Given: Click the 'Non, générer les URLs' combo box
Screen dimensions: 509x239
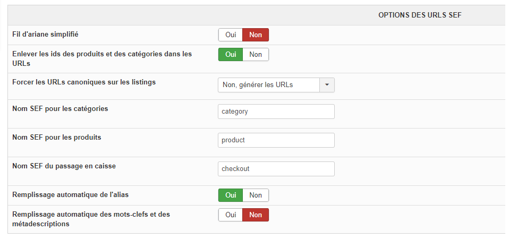Looking at the screenshot, I should (269, 85).
